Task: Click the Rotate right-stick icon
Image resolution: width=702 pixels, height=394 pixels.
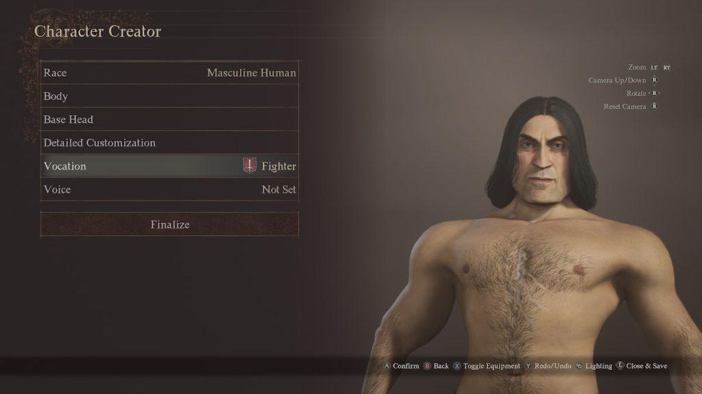Action: (x=655, y=93)
